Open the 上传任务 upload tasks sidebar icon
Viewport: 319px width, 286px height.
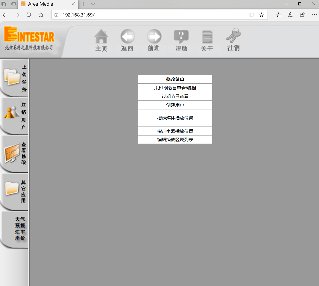point(13,77)
